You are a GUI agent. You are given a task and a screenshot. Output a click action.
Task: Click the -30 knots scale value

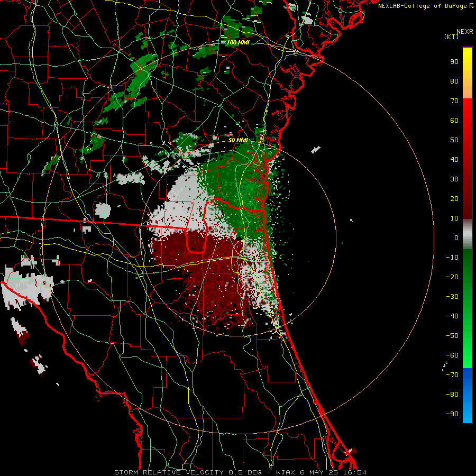(x=452, y=297)
